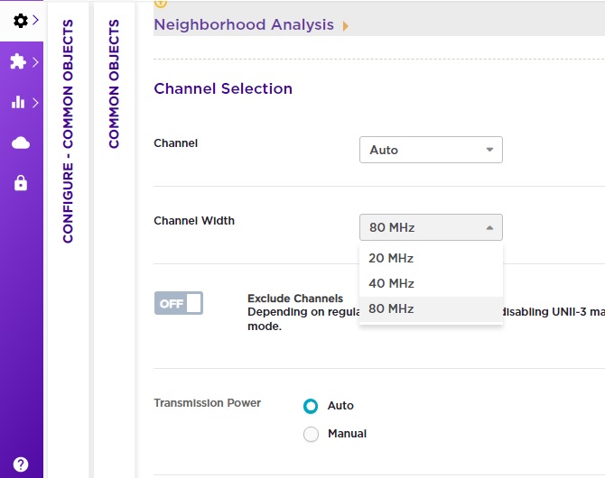
Task: Pick 40 MHz from channel width list
Action: 391,283
